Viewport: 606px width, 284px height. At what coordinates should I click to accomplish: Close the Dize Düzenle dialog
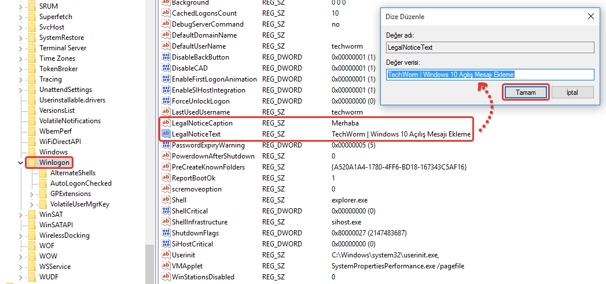591,17
